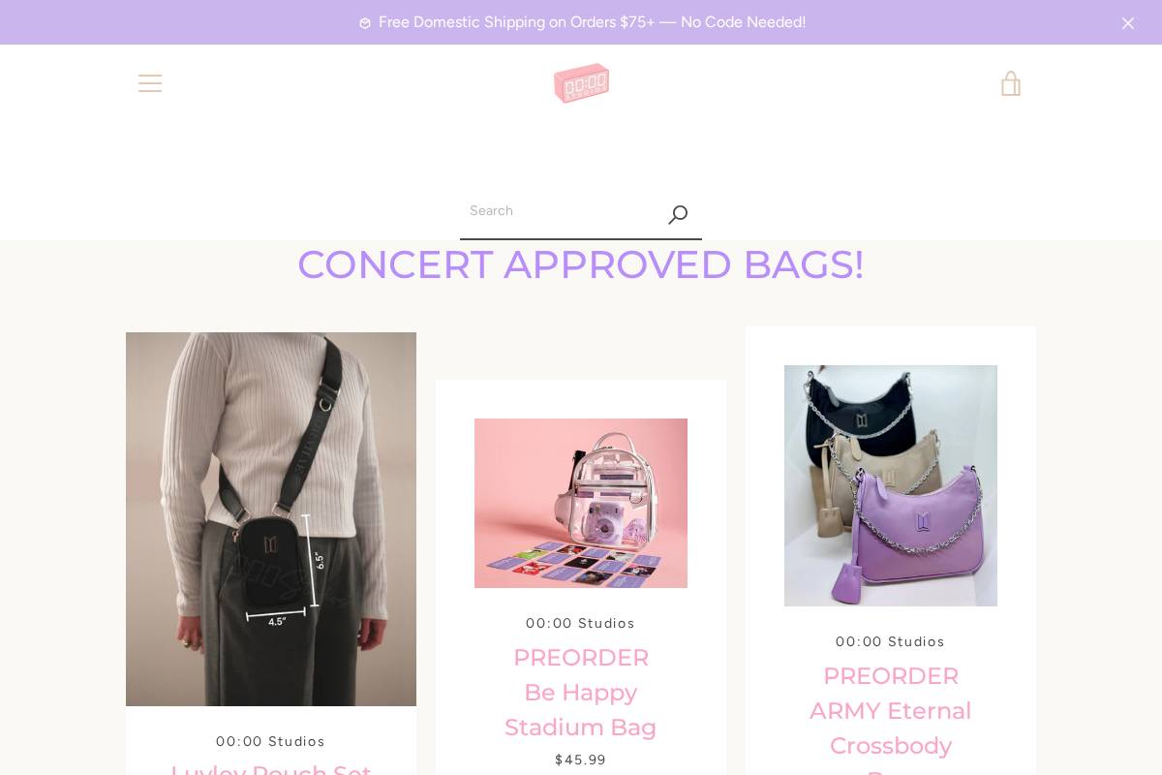Click the pink clock store logo
Image resolution: width=1162 pixels, height=775 pixels.
[x=581, y=83]
